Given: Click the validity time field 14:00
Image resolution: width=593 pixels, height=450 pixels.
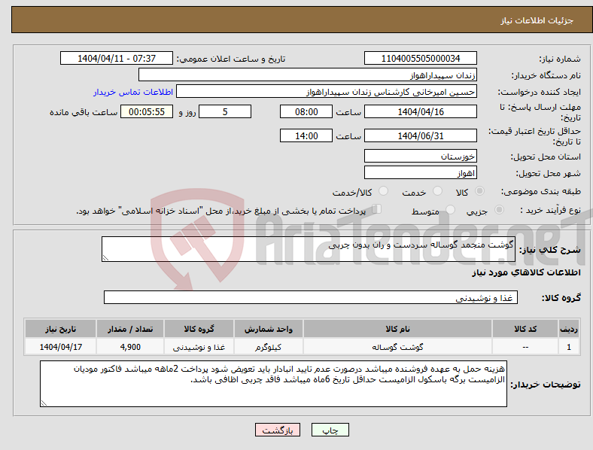Looking at the screenshot, I should (x=306, y=135).
